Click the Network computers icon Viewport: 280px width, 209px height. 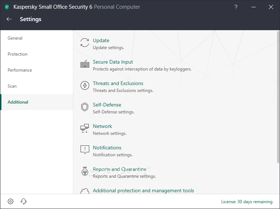pos(85,128)
